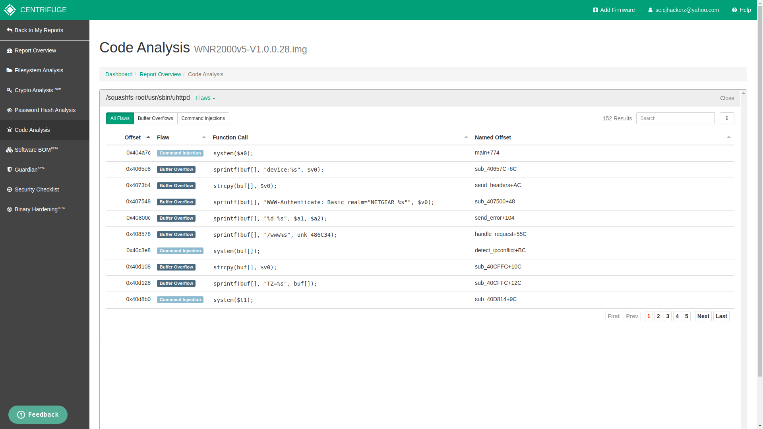Sort table by Flaw column arrow
The width and height of the screenshot is (763, 429).
(x=204, y=137)
